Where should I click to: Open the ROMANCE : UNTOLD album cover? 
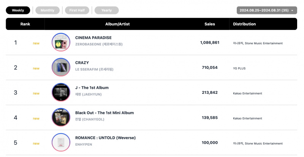click(61, 142)
